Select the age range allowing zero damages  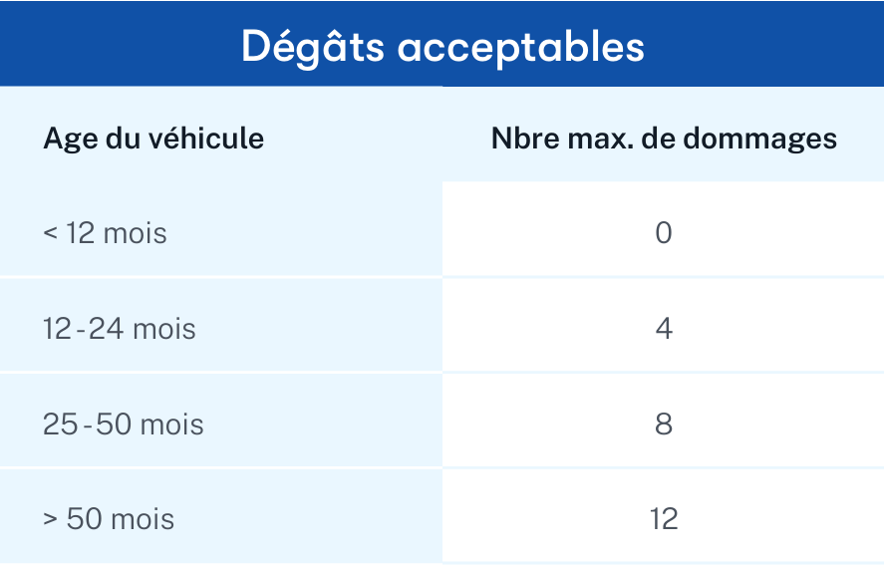[105, 233]
